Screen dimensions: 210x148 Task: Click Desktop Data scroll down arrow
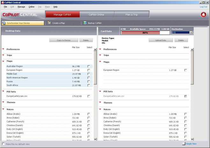tap(95, 139)
